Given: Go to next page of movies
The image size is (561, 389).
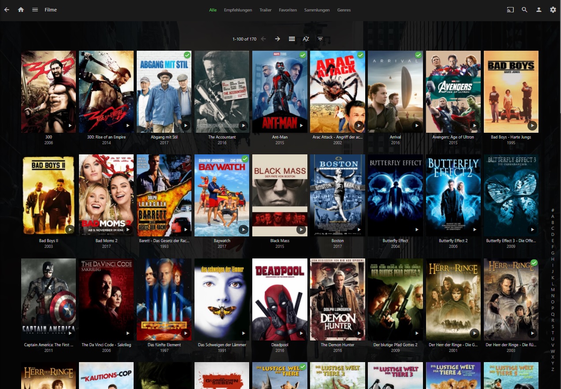Looking at the screenshot, I should (x=277, y=39).
